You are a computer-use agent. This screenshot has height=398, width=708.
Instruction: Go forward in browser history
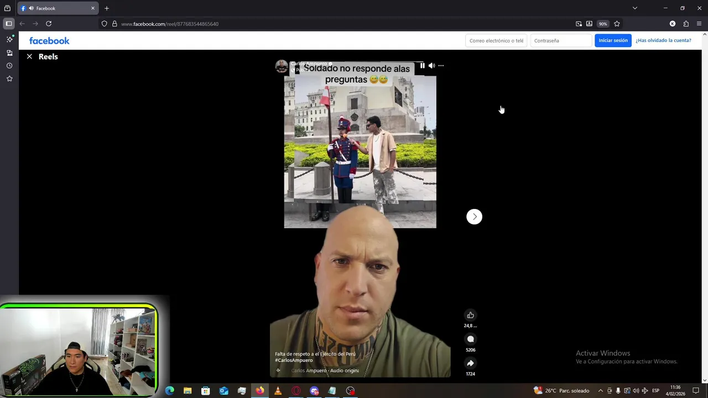pyautogui.click(x=35, y=24)
